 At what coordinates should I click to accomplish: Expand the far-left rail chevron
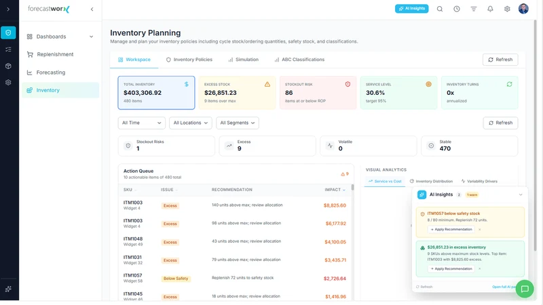[8, 9]
